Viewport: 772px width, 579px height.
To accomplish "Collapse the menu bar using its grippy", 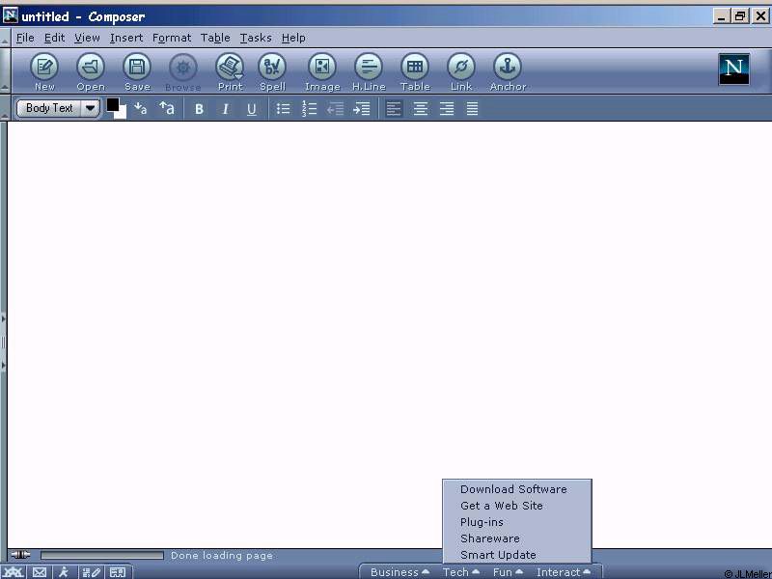I will 5,38.
